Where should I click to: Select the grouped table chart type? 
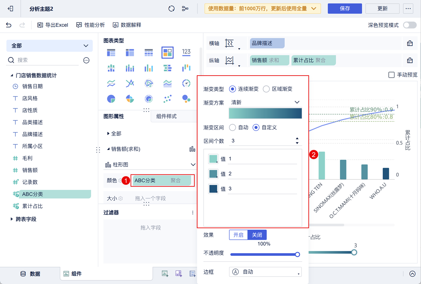click(111, 53)
